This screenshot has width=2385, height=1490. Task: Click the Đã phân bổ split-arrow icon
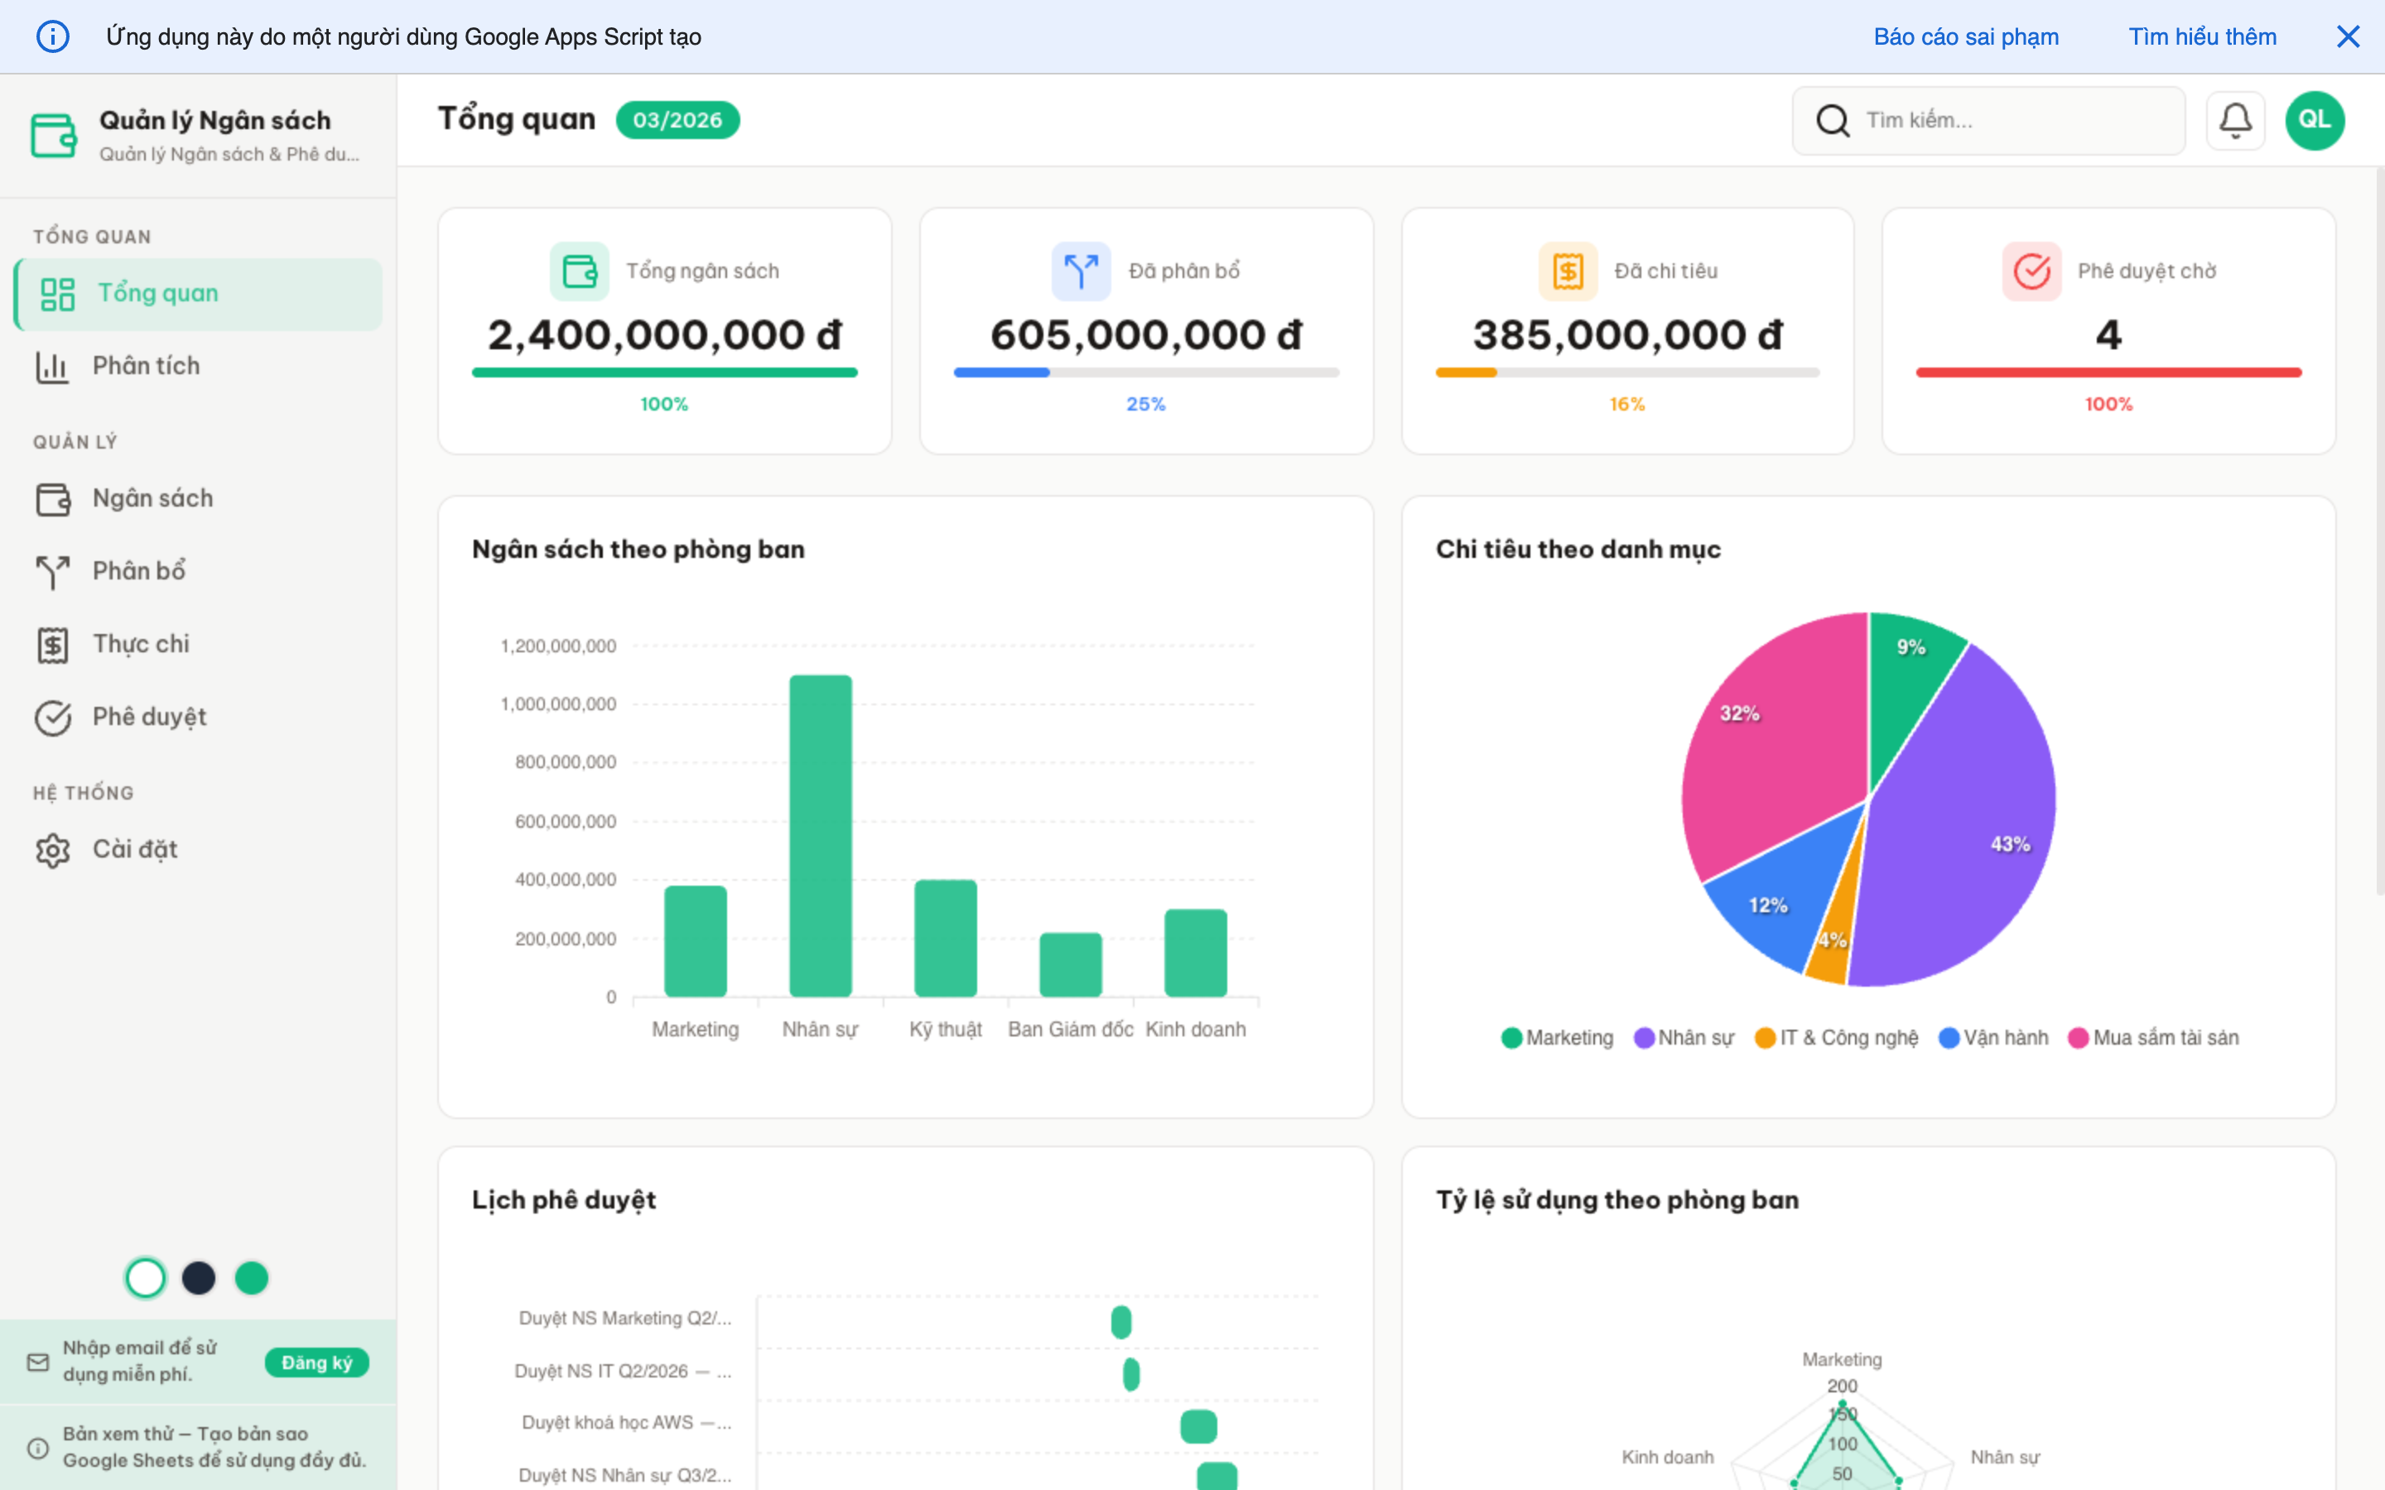(1080, 271)
